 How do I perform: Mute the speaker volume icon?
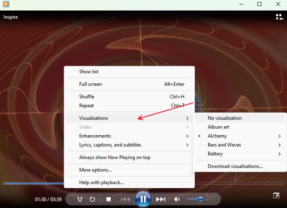177,199
